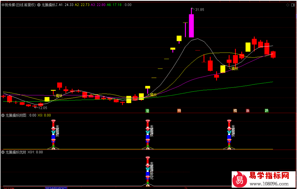
Task: Click the green 跌 event marker
Action: pyautogui.click(x=267, y=111)
